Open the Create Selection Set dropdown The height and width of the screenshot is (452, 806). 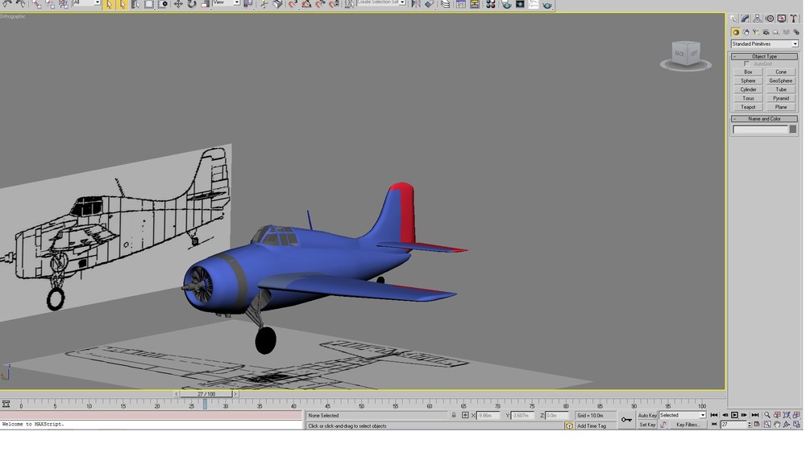click(381, 3)
